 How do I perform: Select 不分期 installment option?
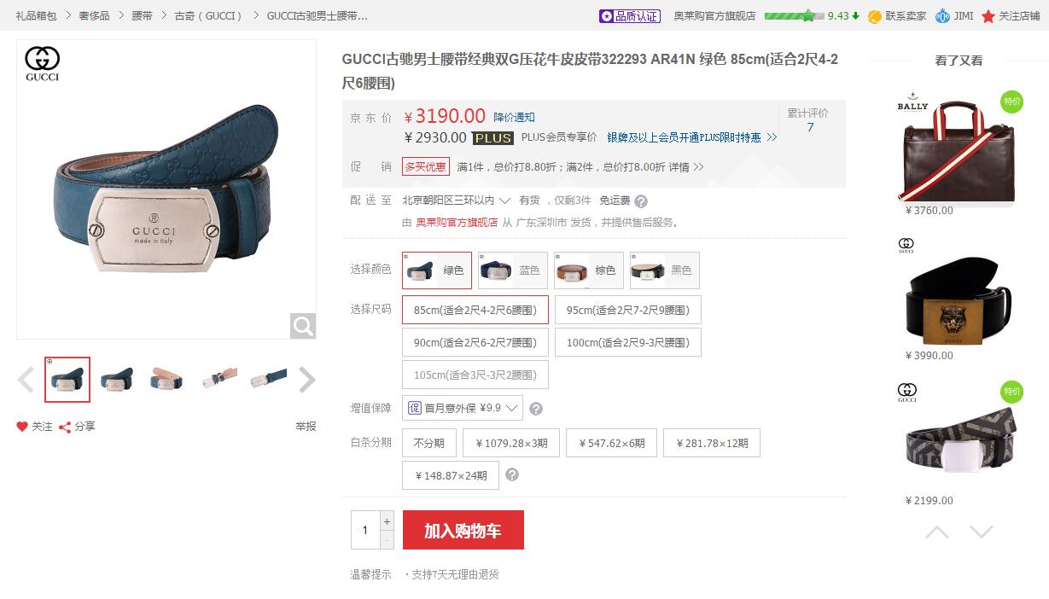[x=429, y=443]
